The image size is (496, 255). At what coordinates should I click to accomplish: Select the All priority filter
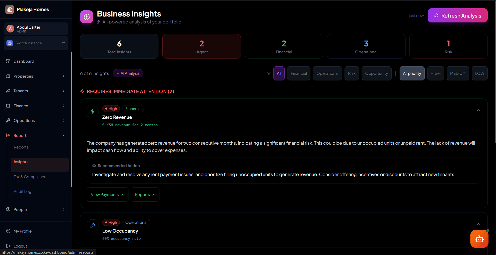pyautogui.click(x=412, y=73)
